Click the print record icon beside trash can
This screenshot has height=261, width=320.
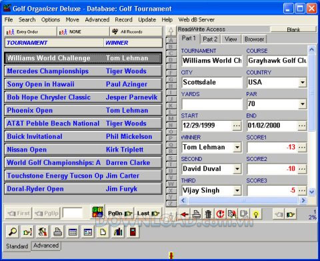click(197, 214)
